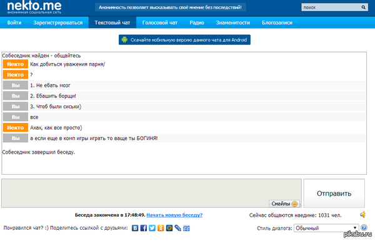Click 'Собеседник завершил беседу.' status text
Image resolution: width=375 pixels, height=241 pixels.
[x=39, y=152]
